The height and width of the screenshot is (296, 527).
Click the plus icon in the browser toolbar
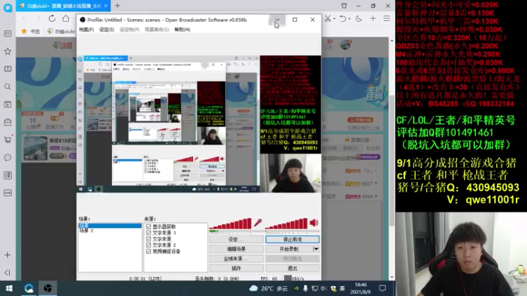(373, 19)
